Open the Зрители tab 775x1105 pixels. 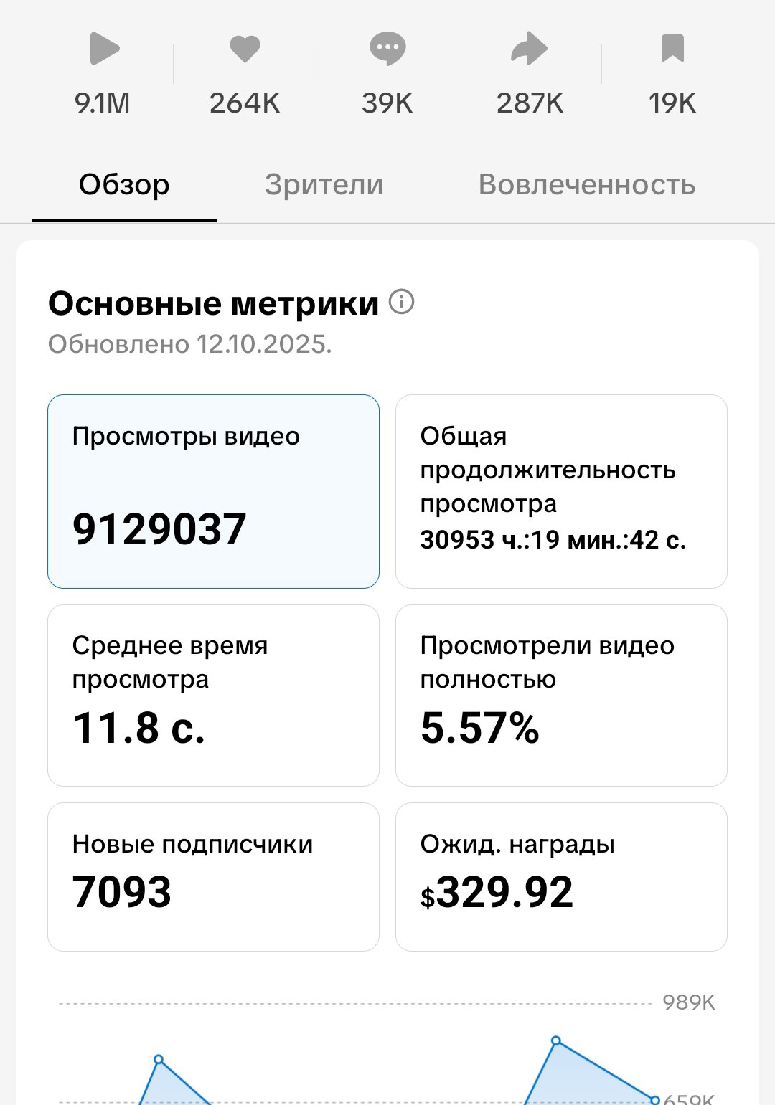[324, 185]
